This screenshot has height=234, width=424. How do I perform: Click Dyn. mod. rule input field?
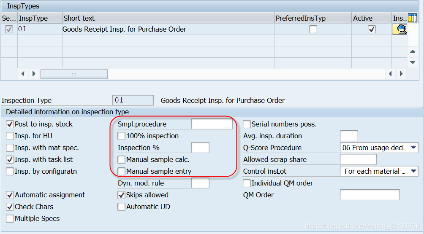pyautogui.click(x=200, y=183)
